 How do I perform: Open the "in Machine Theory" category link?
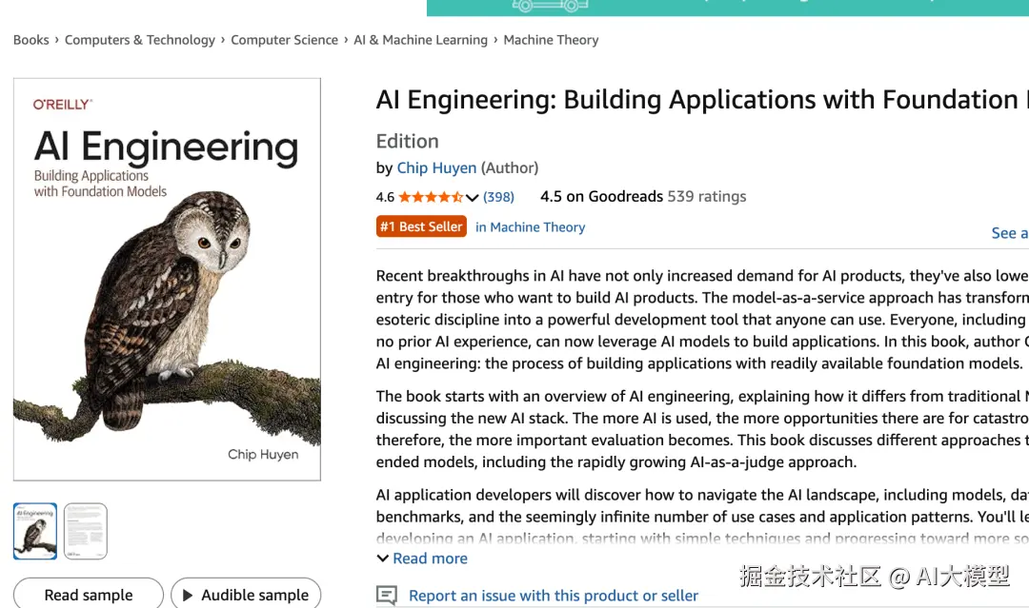[x=530, y=227]
